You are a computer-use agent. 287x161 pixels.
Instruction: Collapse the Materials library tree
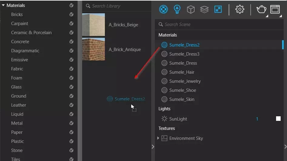click(3, 5)
